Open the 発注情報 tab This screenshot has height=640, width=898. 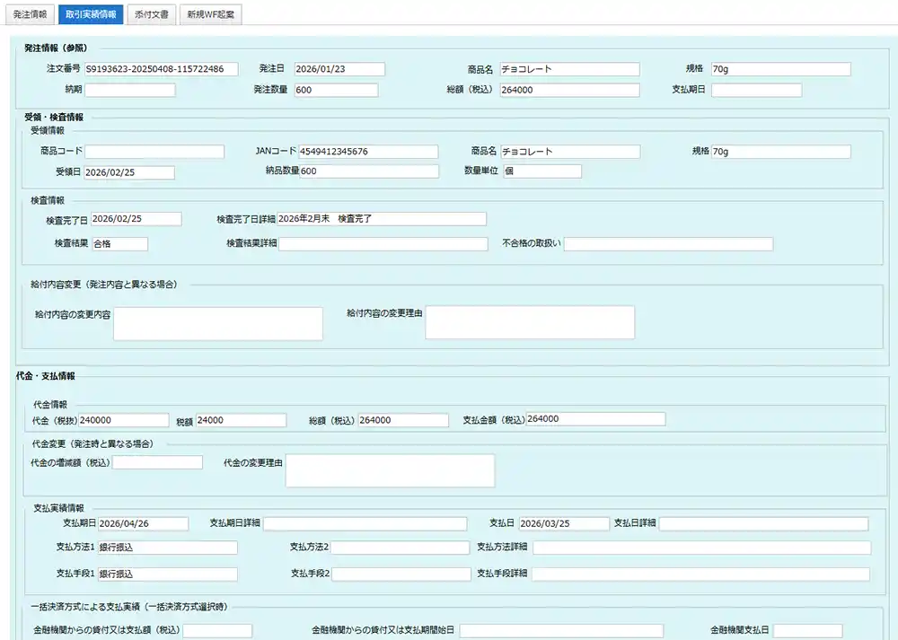[x=31, y=14]
